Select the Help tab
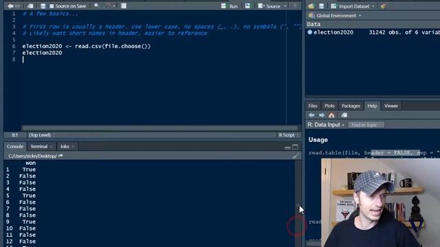The width and height of the screenshot is (440, 247). [372, 106]
